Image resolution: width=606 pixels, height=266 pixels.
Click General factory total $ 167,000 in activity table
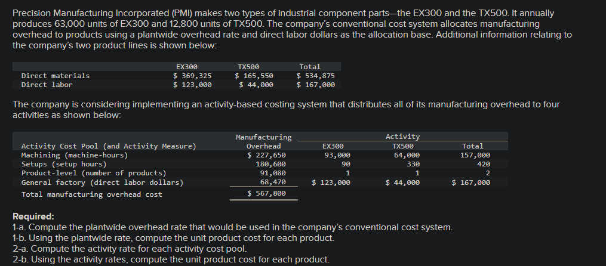point(471,183)
